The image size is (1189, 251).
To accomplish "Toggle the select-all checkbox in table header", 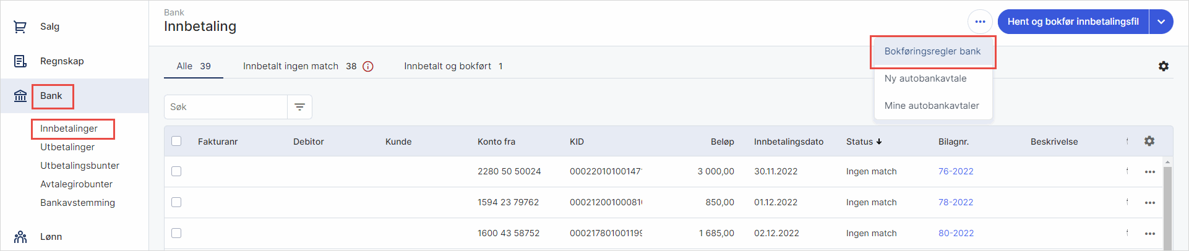I will click(x=176, y=141).
